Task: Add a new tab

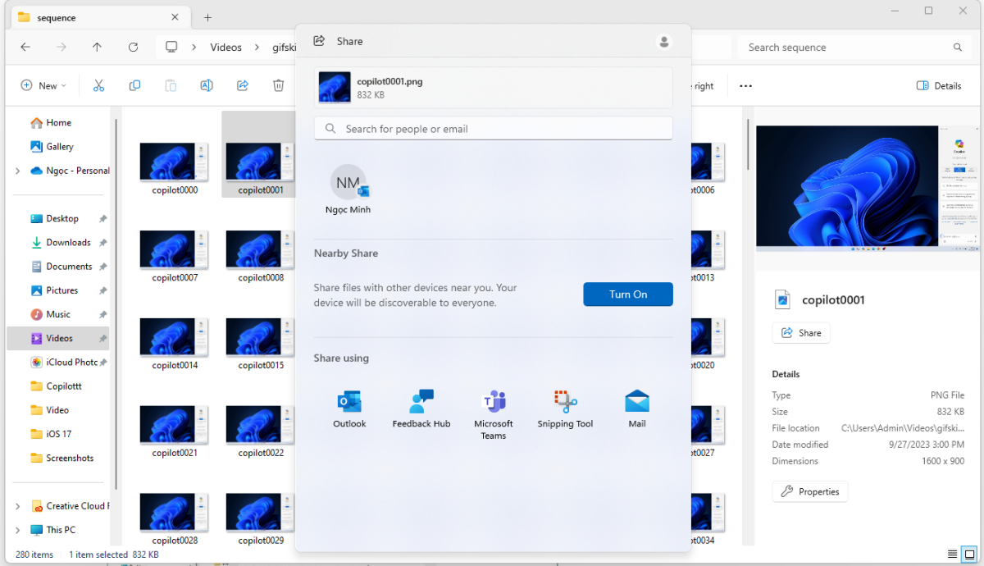Action: click(x=207, y=17)
